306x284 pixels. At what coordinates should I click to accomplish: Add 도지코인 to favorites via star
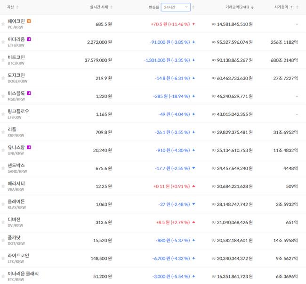point(3,78)
